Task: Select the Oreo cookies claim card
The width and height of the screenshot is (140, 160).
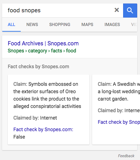Action: (x=49, y=110)
